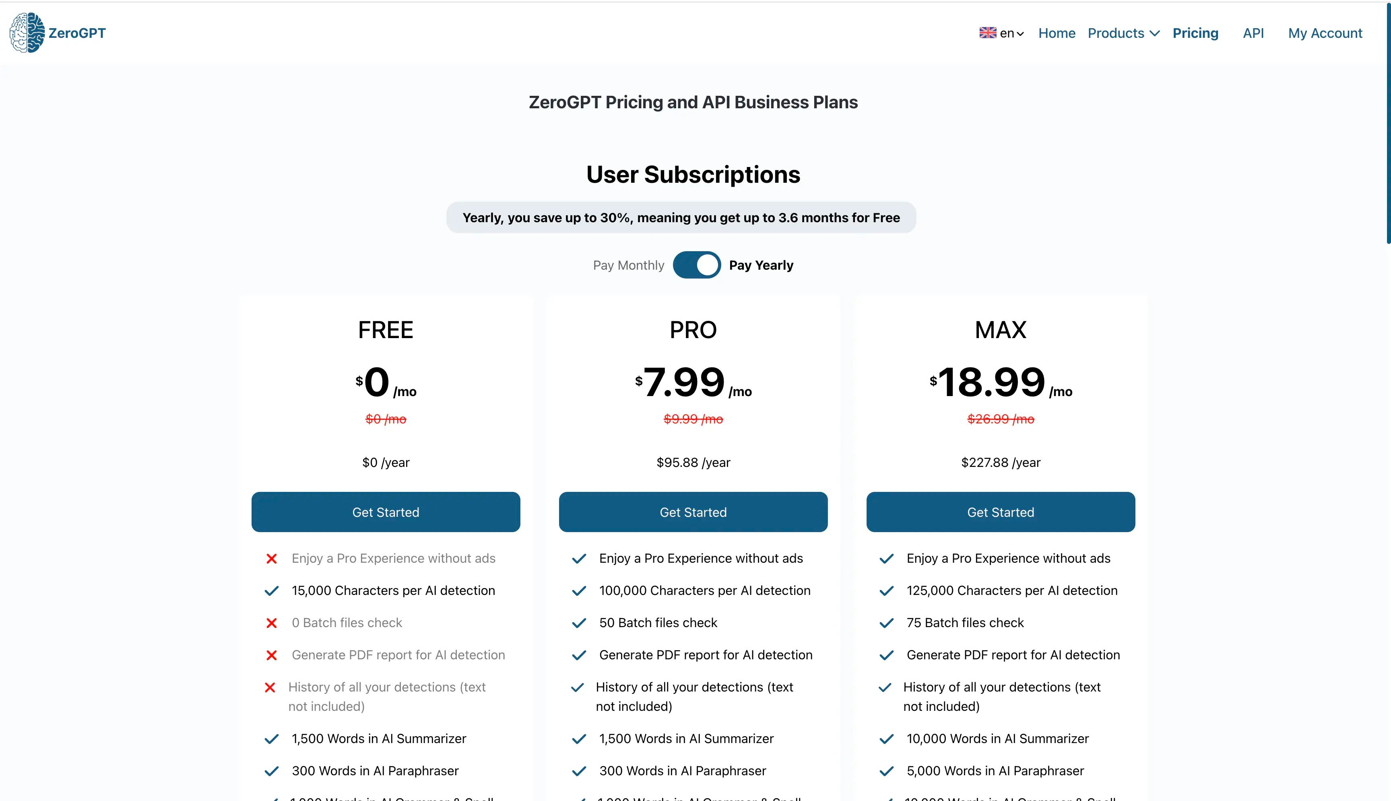The height and width of the screenshot is (801, 1391).
Task: Select the Pay Monthly billing label
Action: (x=628, y=265)
